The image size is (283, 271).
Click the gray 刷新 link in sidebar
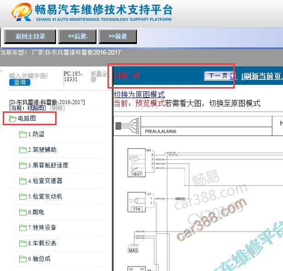tap(57, 108)
